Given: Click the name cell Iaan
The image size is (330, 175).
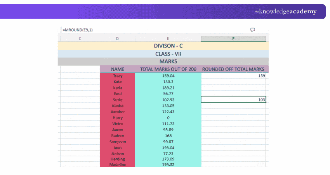Looking at the screenshot, I should 117,148.
